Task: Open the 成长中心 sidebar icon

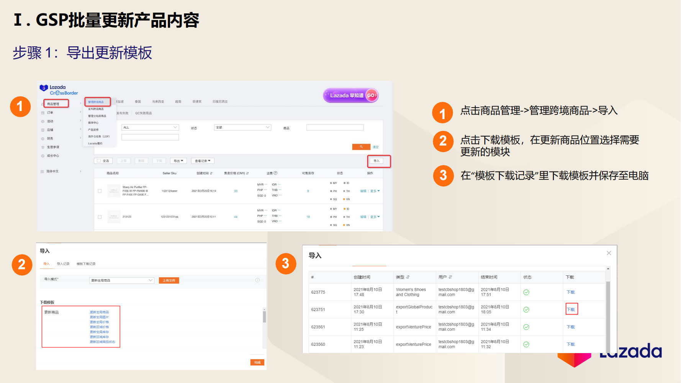Action: click(43, 155)
